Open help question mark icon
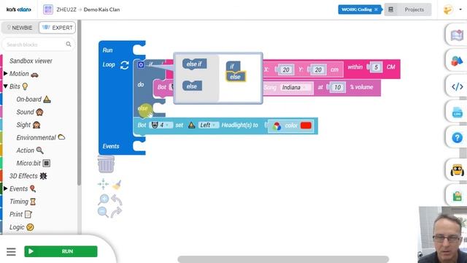The width and height of the screenshot is (467, 263). pos(457,138)
